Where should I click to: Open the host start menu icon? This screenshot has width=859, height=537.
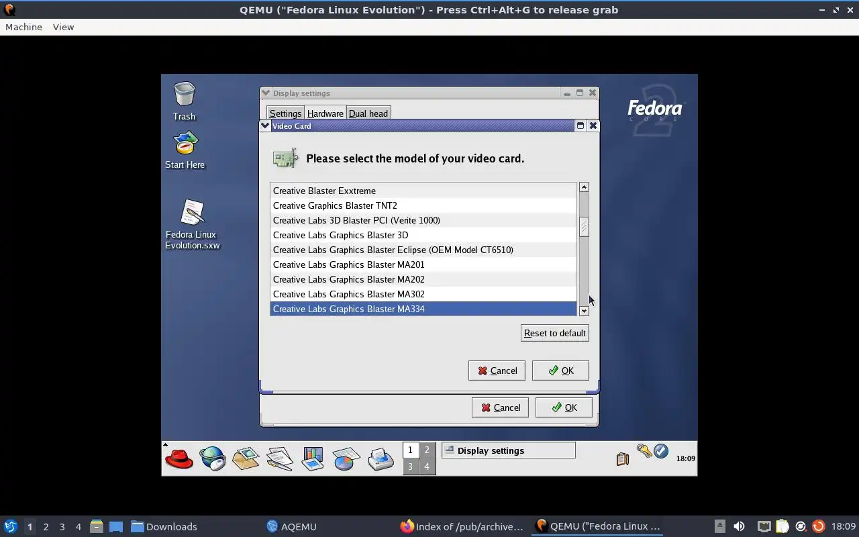click(x=11, y=526)
